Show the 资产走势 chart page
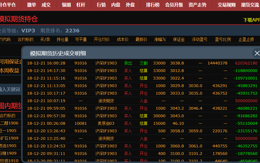Image resolution: width=260 pixels, height=163 pixels. click(197, 5)
